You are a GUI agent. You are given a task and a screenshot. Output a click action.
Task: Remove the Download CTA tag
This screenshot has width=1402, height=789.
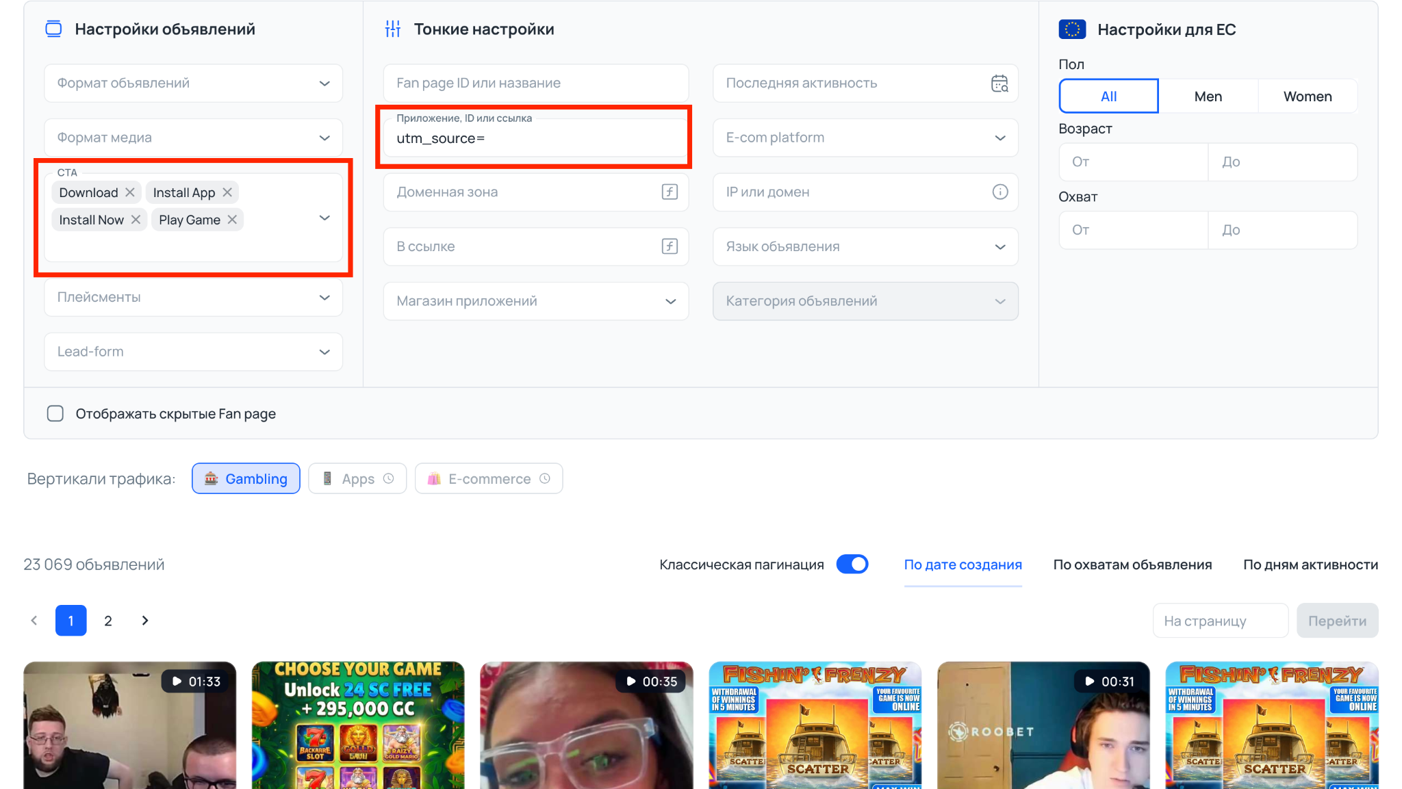(131, 192)
